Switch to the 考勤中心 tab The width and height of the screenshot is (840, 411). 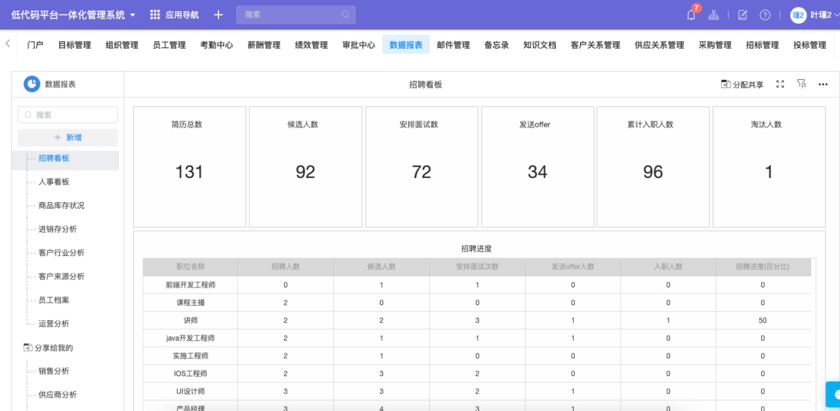click(217, 45)
